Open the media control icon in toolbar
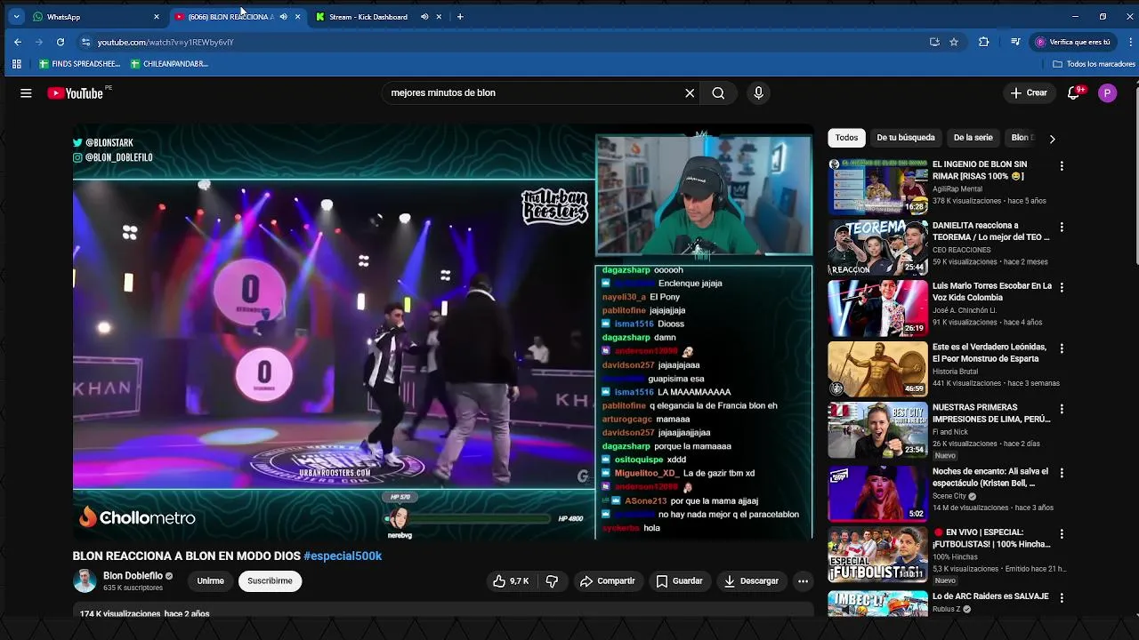The image size is (1139, 640). (1015, 42)
